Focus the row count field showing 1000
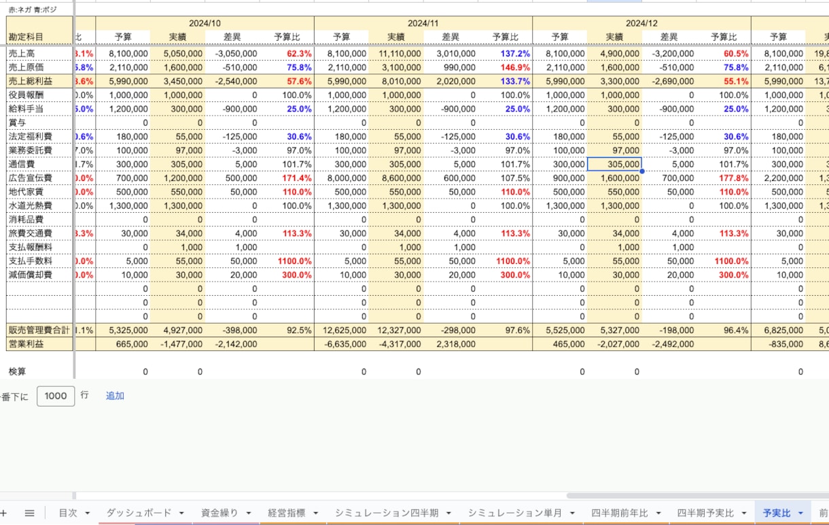The height and width of the screenshot is (525, 829). coord(56,396)
